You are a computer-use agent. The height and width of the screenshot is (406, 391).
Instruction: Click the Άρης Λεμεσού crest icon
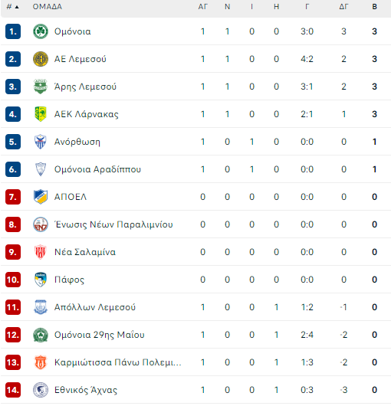(41, 87)
